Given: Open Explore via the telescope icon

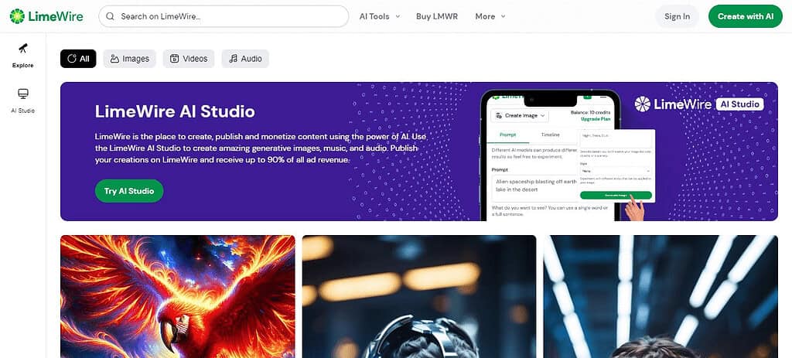Looking at the screenshot, I should coord(22,49).
